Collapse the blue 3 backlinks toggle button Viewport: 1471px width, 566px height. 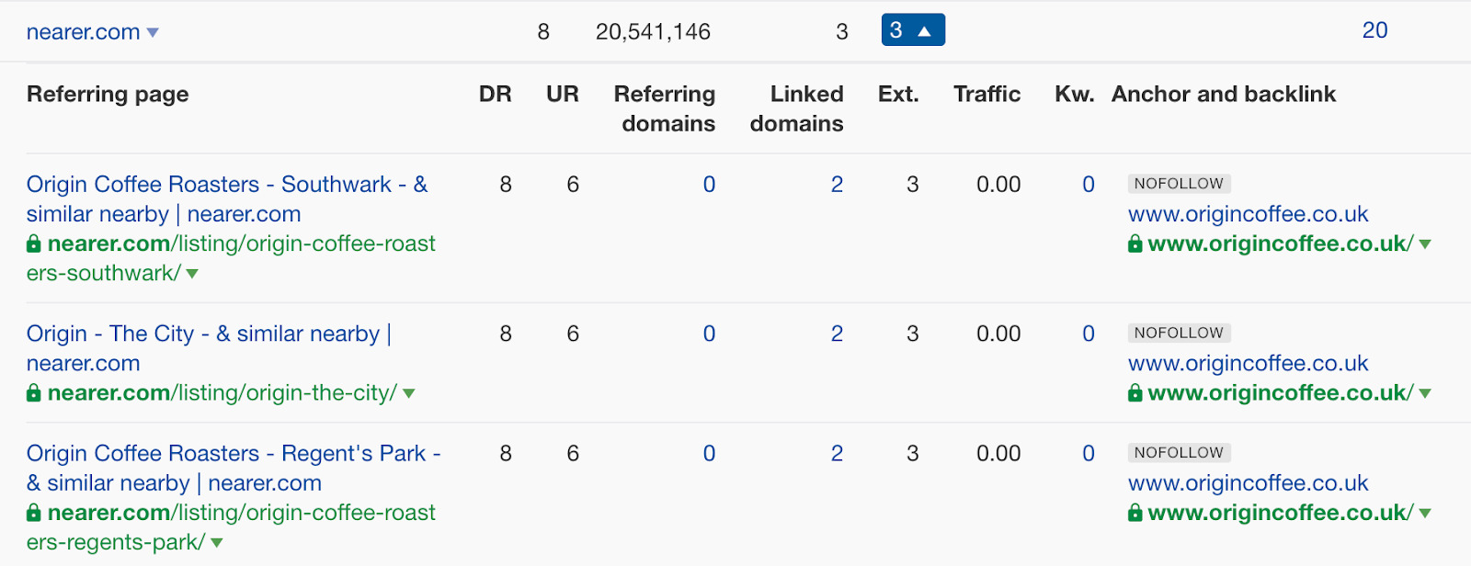coord(912,30)
